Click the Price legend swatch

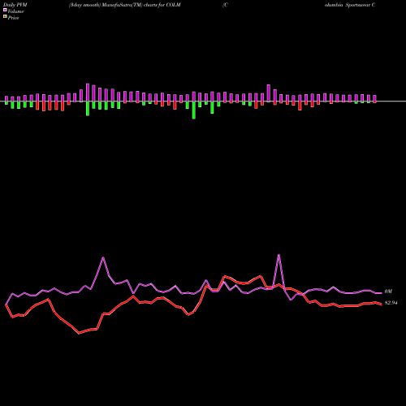5,17
